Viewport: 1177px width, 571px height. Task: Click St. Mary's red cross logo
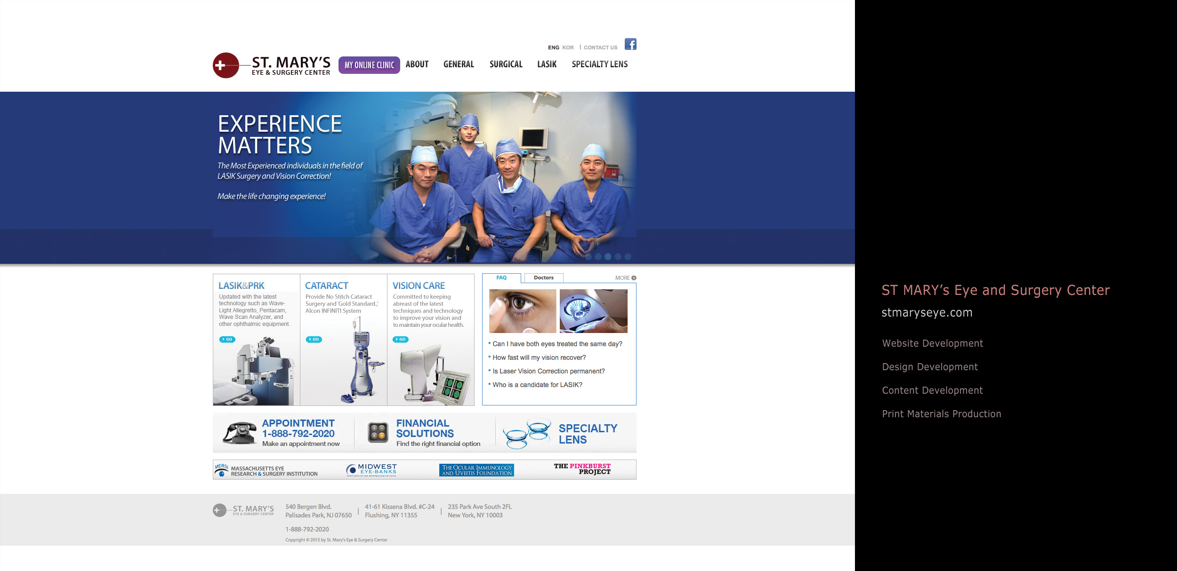click(x=226, y=65)
